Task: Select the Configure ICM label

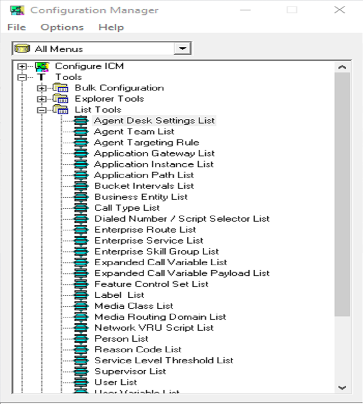Action: [89, 66]
